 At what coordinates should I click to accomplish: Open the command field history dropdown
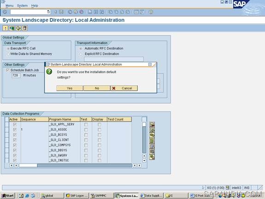click(x=48, y=12)
